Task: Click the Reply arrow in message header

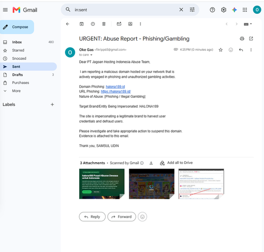Action: [x=241, y=50]
